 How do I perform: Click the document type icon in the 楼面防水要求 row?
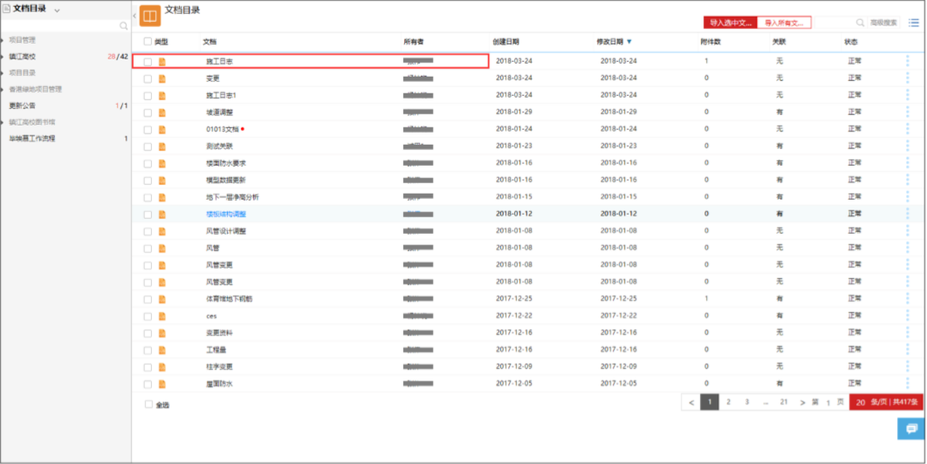[x=162, y=163]
